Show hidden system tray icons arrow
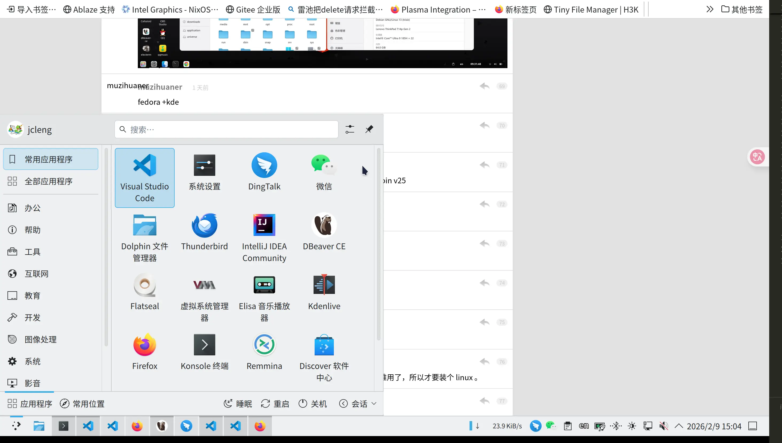The image size is (782, 443). [679, 426]
